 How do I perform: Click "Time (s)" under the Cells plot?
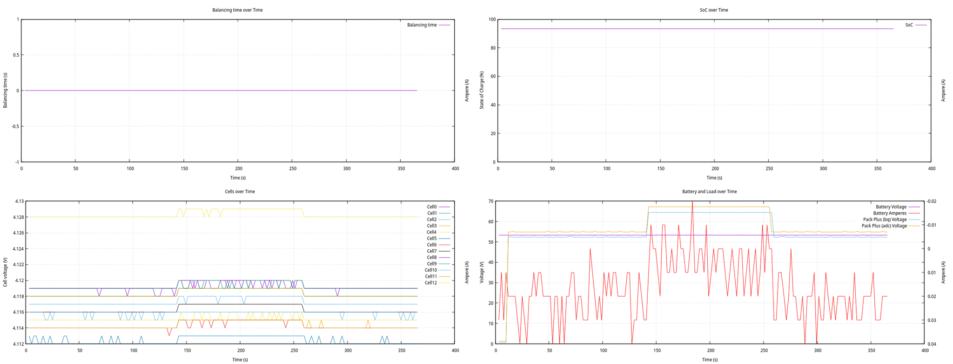[240, 360]
